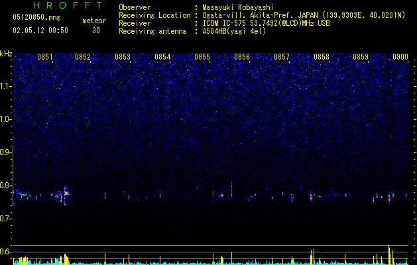The width and height of the screenshot is (417, 265).
Task: Click the antenna text A504HB(yagi 4el)
Action: 234,31
